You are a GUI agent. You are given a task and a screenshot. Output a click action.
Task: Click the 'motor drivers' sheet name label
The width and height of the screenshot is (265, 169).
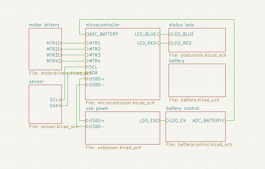tap(44, 25)
